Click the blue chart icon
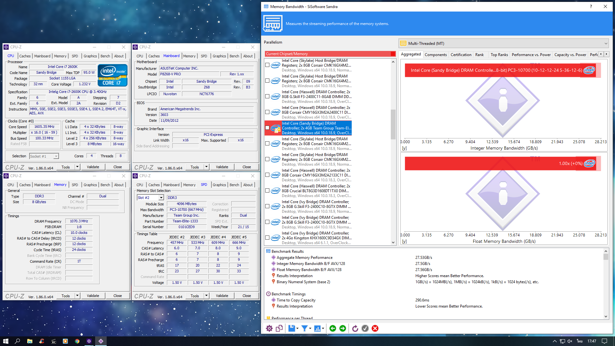The image size is (615, 346). 317,328
